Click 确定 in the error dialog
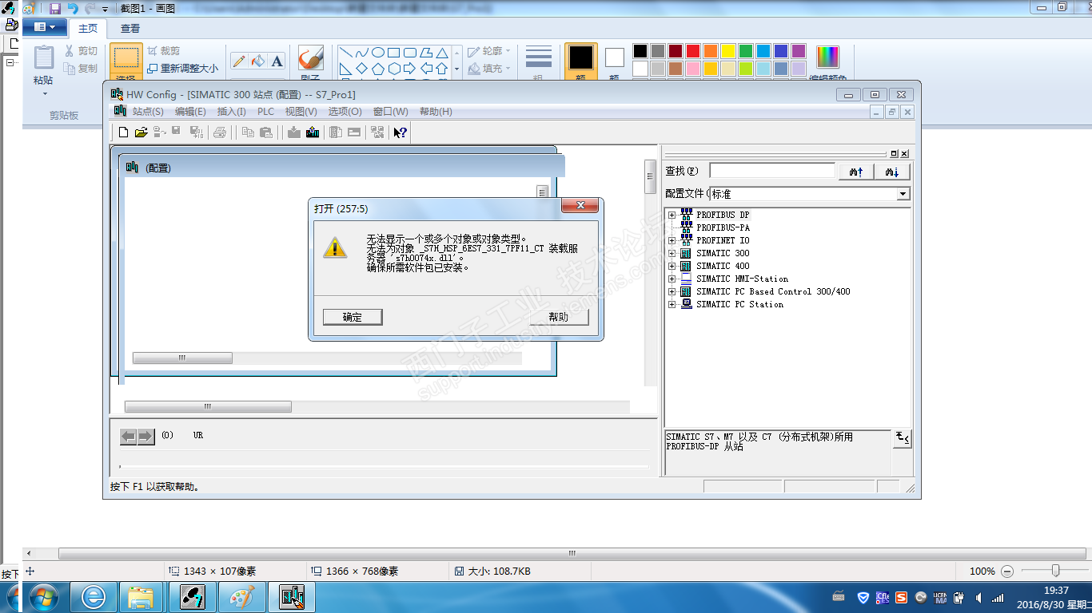1092x613 pixels. click(x=353, y=317)
